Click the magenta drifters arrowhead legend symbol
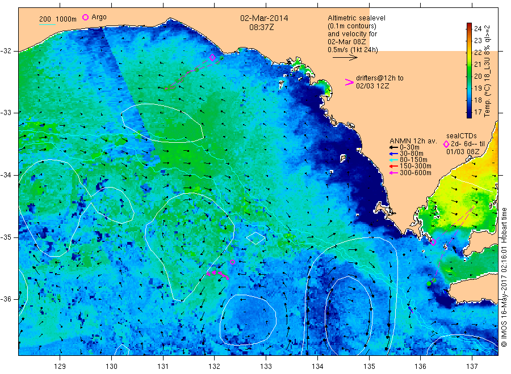The height and width of the screenshot is (374, 511). point(349,82)
